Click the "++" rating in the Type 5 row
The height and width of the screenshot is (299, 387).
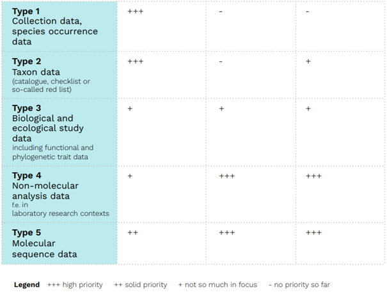132,233
